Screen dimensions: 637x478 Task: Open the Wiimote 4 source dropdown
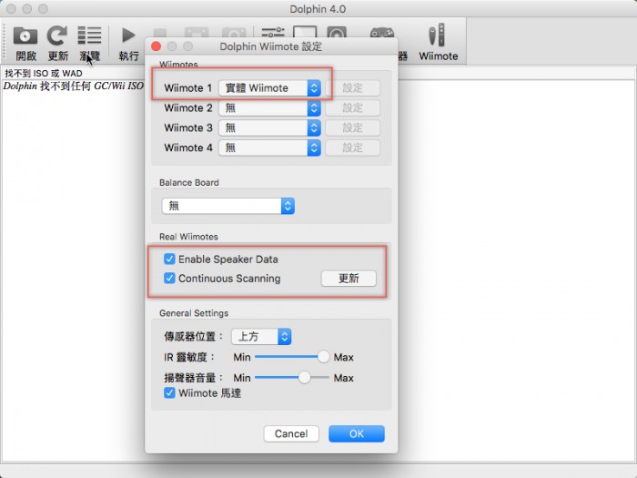pyautogui.click(x=269, y=147)
